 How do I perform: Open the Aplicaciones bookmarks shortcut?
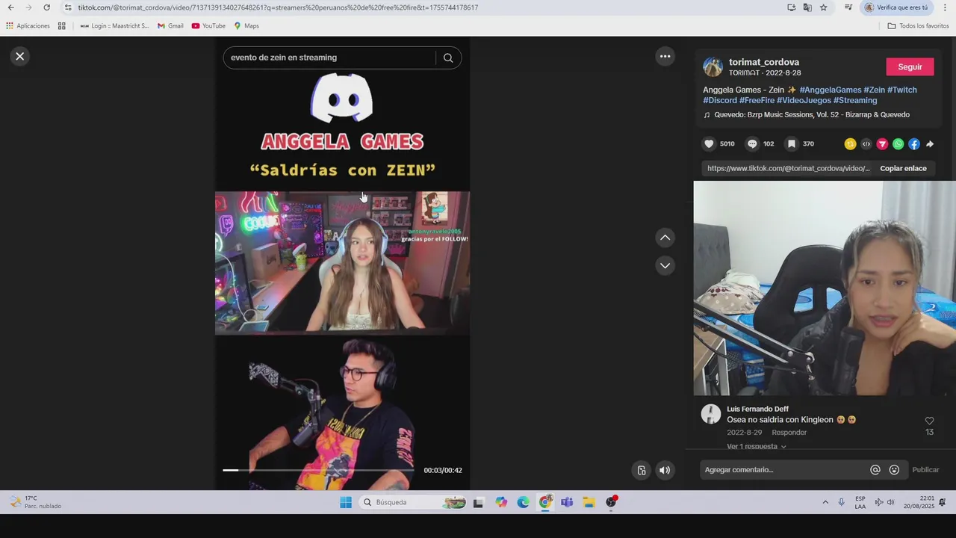tap(28, 25)
